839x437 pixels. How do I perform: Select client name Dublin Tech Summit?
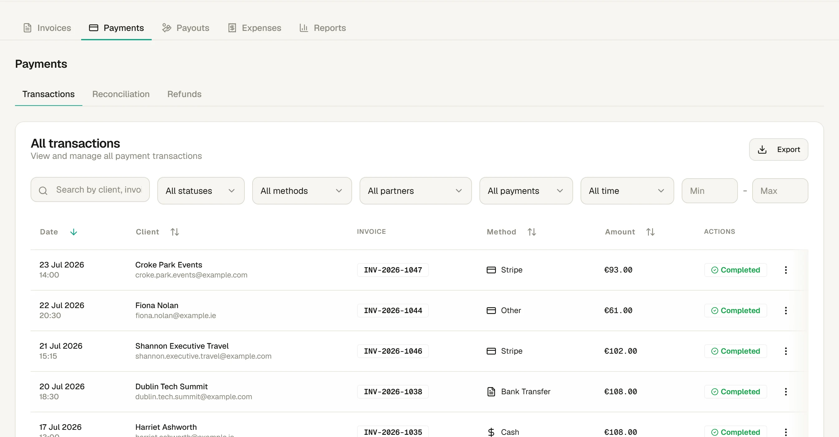pyautogui.click(x=171, y=386)
